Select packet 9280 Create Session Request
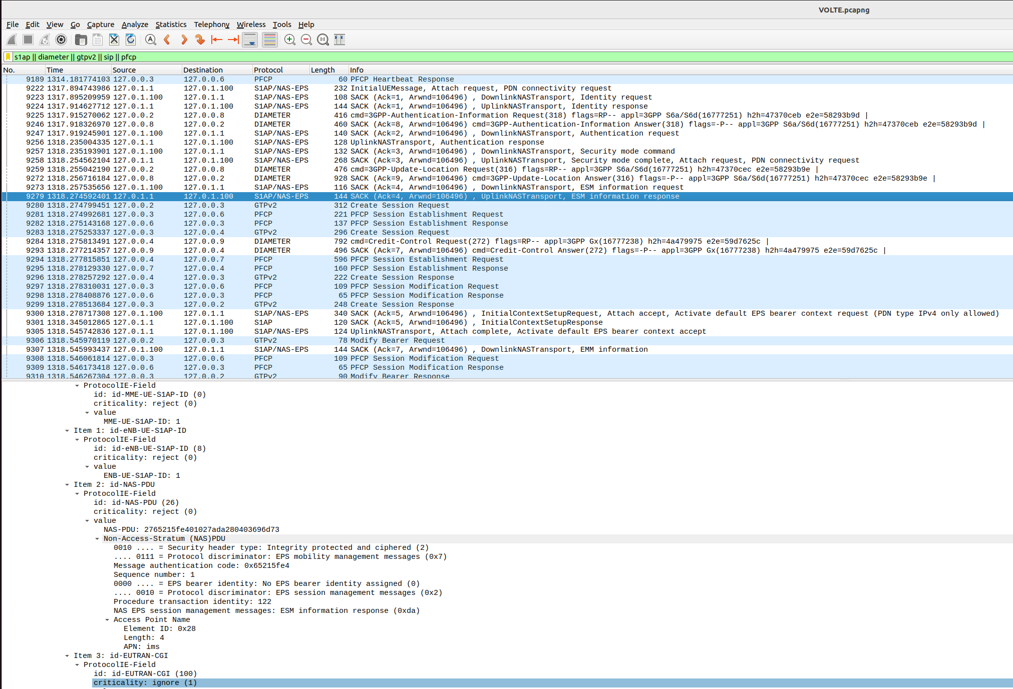1013x689 pixels. (x=351, y=205)
